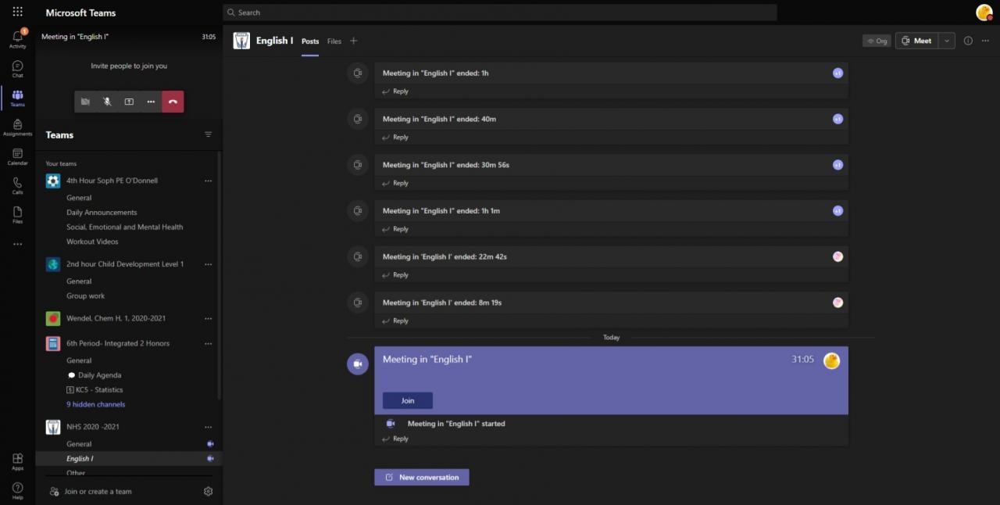The image size is (1000, 505).
Task: Open more actions in mini meeting controls
Action: pyautogui.click(x=151, y=102)
